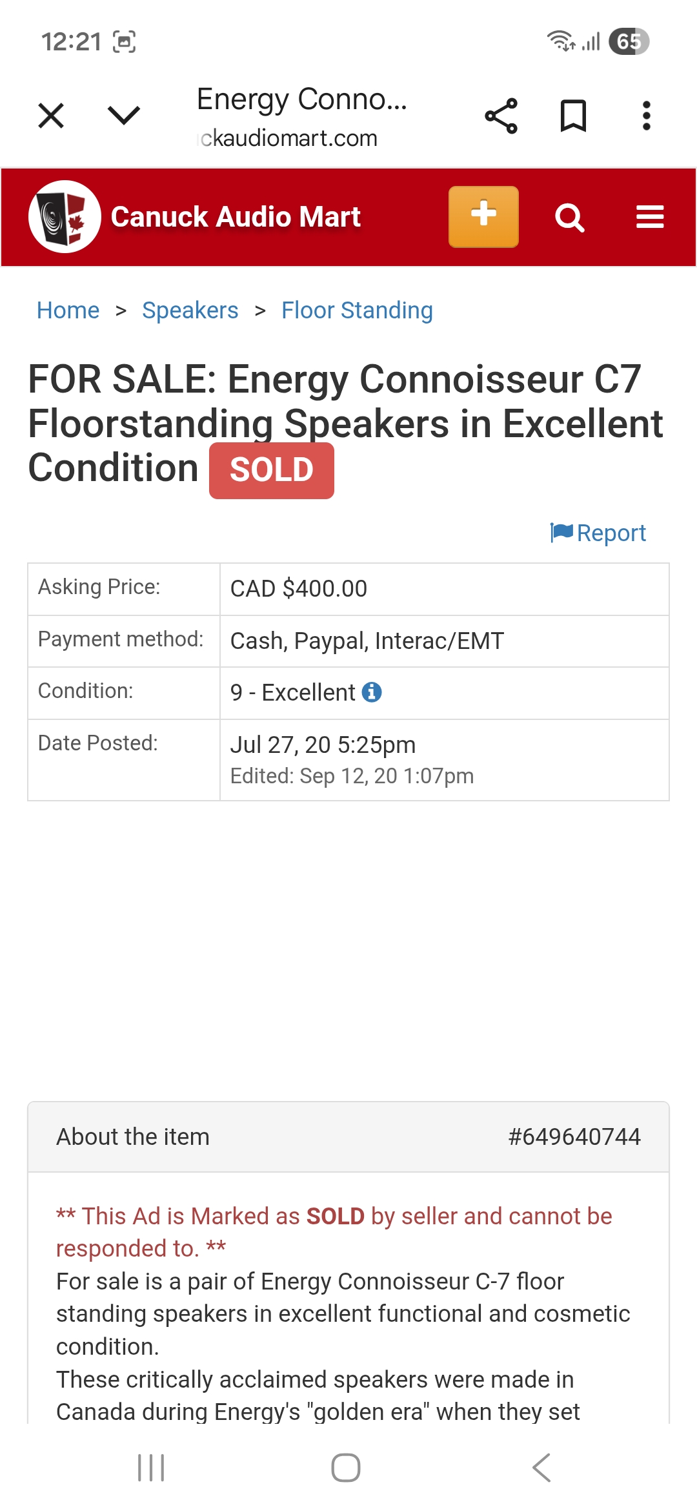Tap the page title Energy Conno… in bar
The width and height of the screenshot is (697, 1511).
(x=302, y=100)
